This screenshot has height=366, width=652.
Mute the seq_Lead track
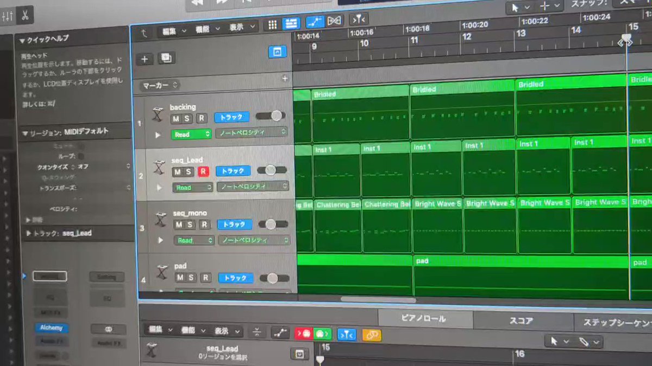pyautogui.click(x=177, y=172)
